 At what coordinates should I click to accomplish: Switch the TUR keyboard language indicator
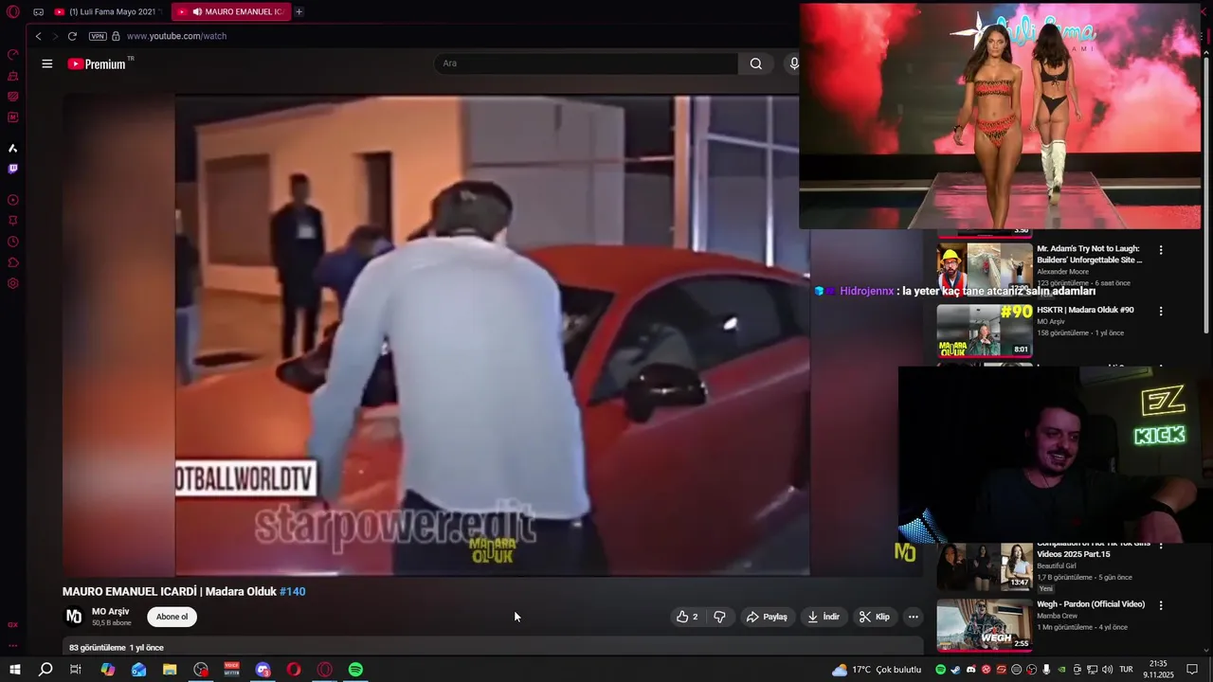[1126, 670]
